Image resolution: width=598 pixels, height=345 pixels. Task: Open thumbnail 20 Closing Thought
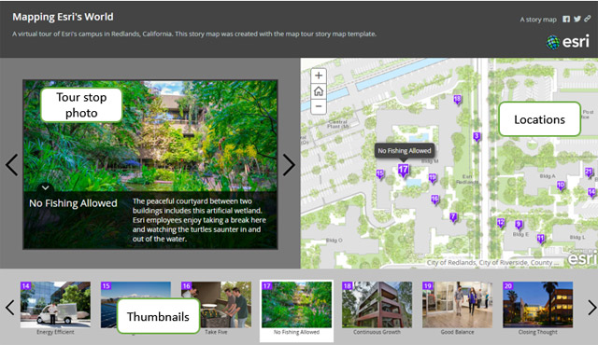pos(538,305)
